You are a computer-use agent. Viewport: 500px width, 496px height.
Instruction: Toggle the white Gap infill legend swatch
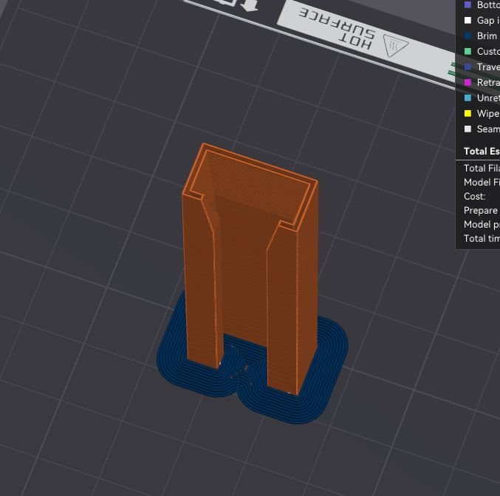coord(468,21)
